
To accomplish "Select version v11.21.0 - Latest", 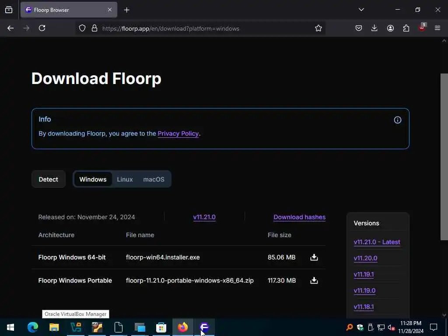I will (377, 242).
